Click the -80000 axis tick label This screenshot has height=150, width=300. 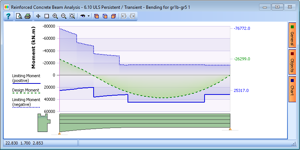(49, 26)
